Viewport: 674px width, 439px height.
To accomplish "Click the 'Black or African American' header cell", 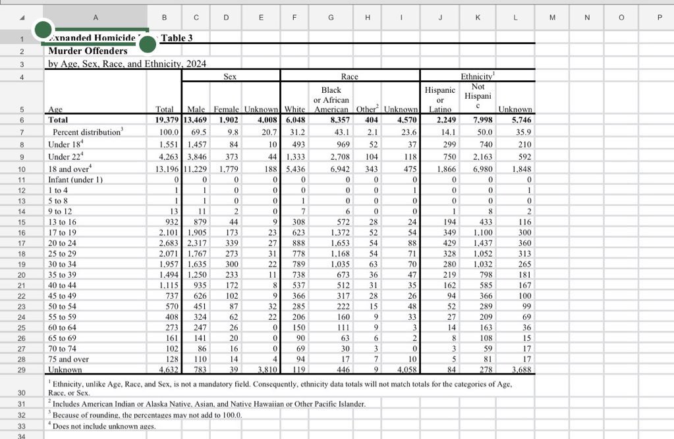I will [331, 99].
